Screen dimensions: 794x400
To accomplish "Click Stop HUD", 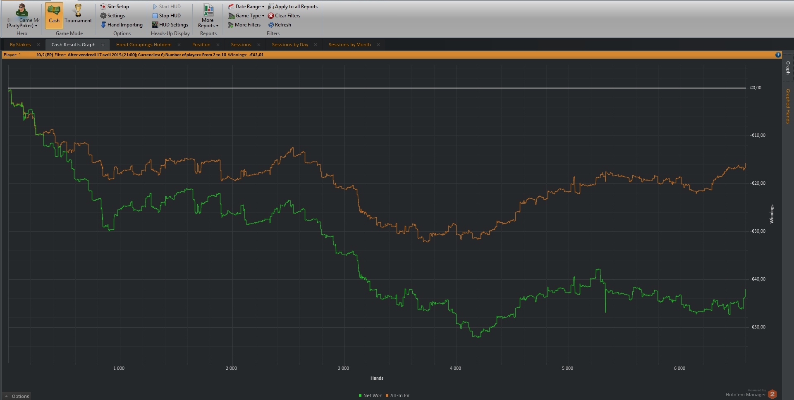I will point(166,16).
